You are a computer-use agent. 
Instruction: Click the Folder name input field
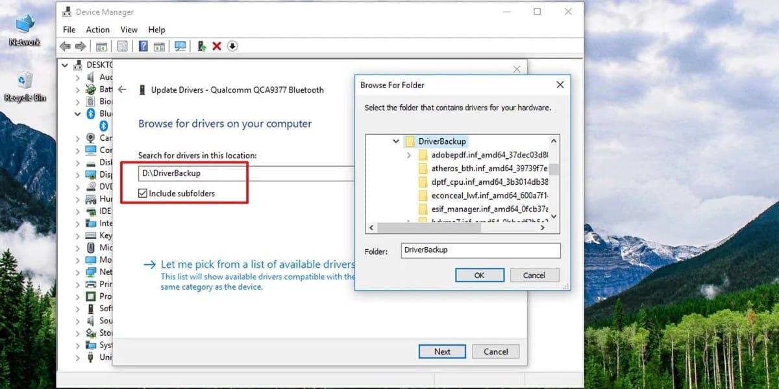pyautogui.click(x=480, y=250)
